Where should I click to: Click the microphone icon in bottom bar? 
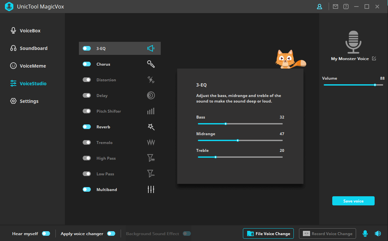pyautogui.click(x=365, y=233)
